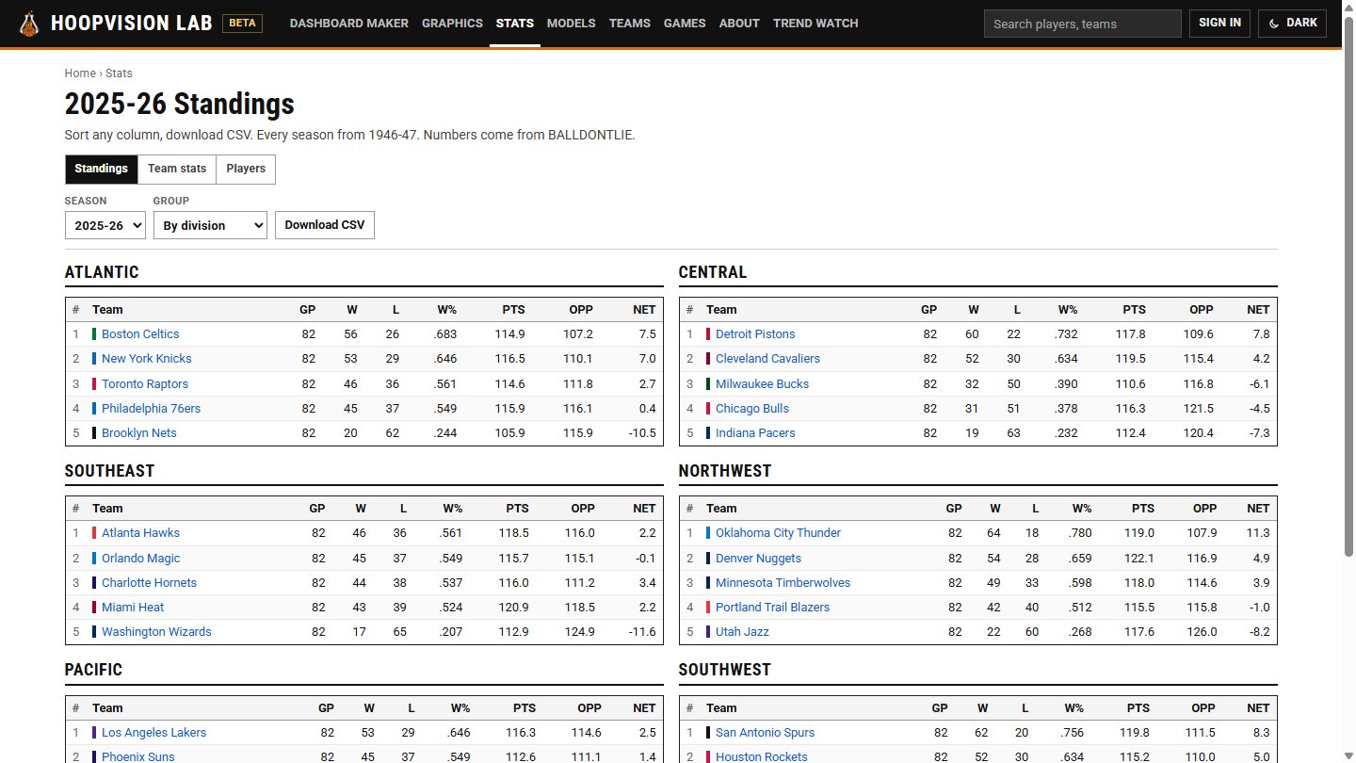Sort Northwest table by OPP column
Image resolution: width=1356 pixels, height=763 pixels.
pyautogui.click(x=1204, y=509)
